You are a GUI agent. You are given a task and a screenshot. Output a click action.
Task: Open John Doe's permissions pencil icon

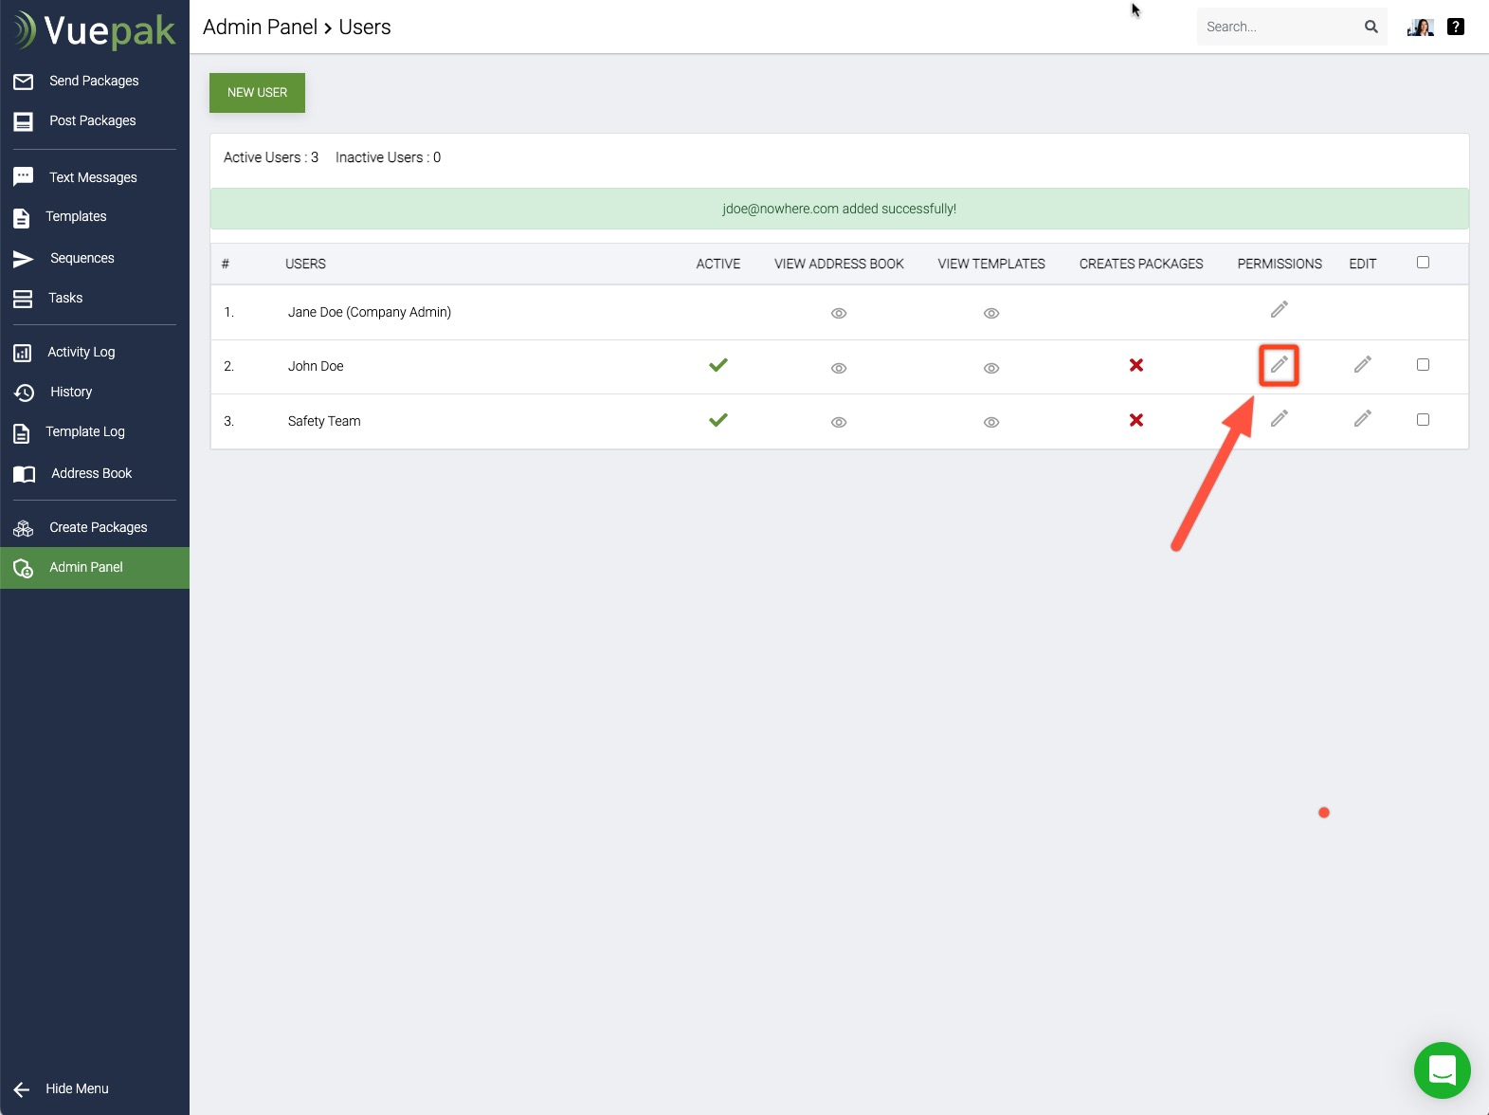pyautogui.click(x=1279, y=365)
